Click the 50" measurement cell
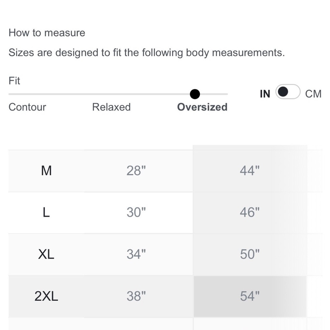 [250, 254]
